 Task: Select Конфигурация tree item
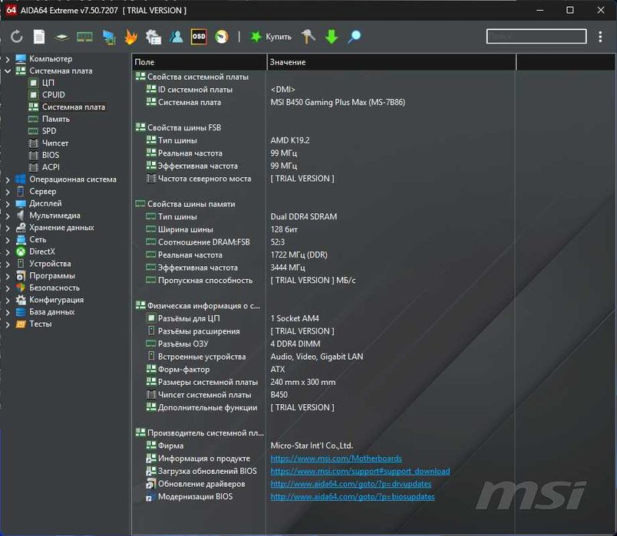pyautogui.click(x=56, y=300)
